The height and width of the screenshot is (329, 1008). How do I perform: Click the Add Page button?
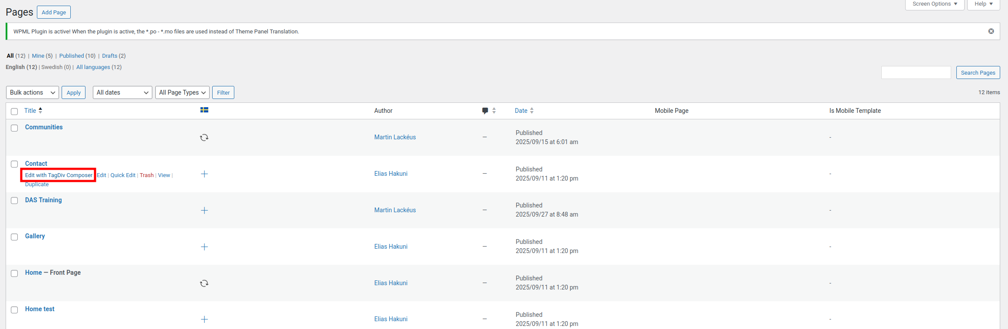coord(54,12)
